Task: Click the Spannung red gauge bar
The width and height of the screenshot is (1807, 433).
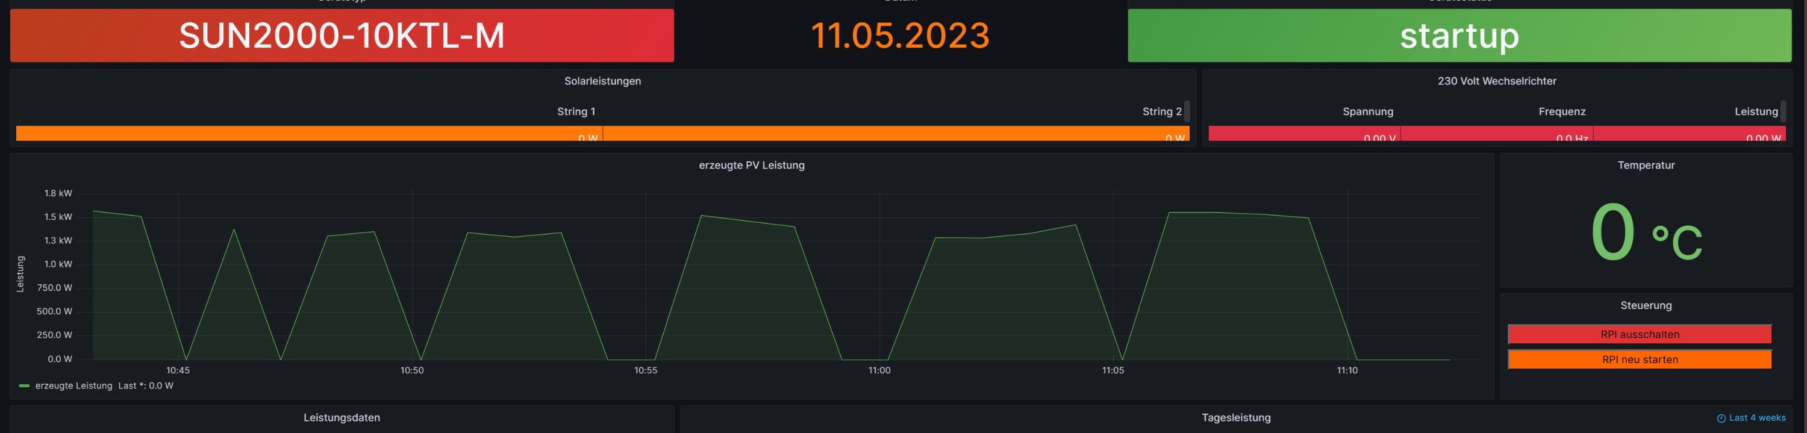Action: [x=1303, y=133]
